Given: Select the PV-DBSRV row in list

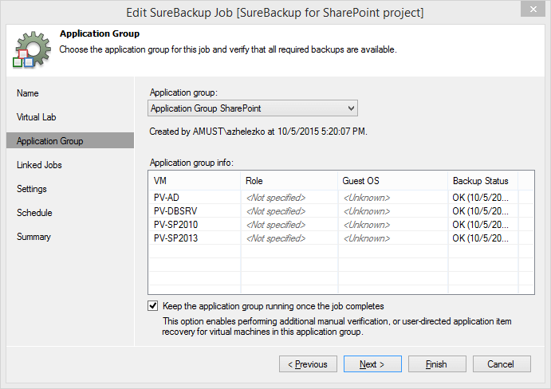Looking at the screenshot, I should click(x=340, y=211).
